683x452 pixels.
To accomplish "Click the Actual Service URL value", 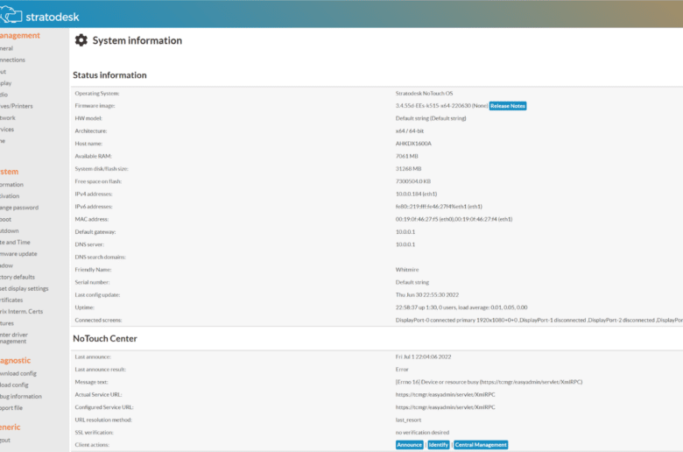I will (x=446, y=395).
